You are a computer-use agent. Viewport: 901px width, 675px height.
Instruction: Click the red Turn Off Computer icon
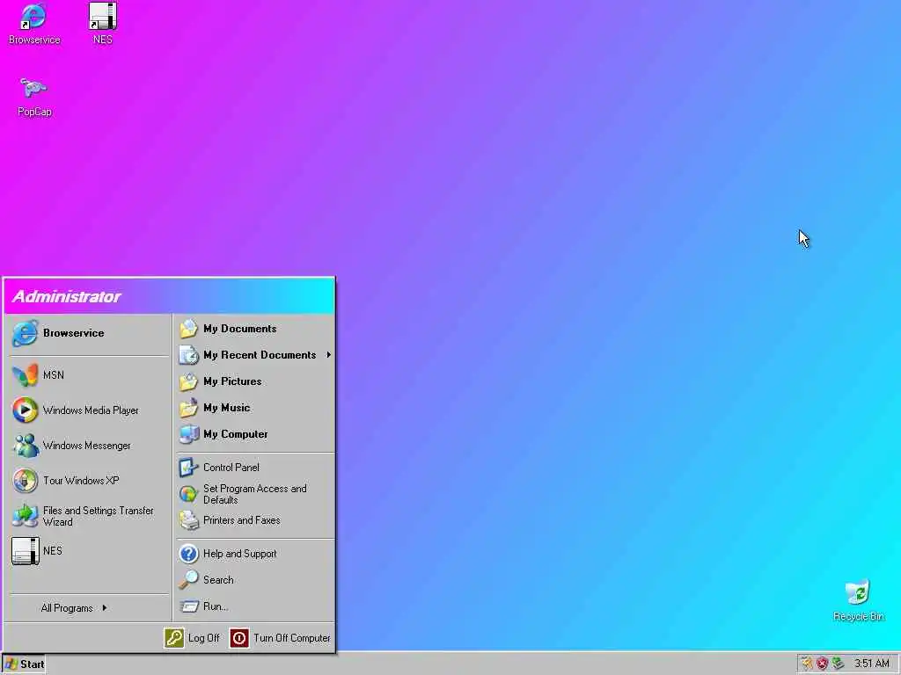[x=239, y=638]
